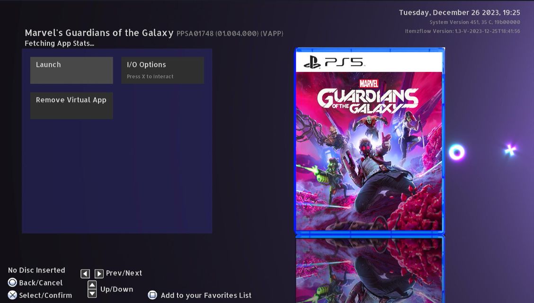Image resolution: width=534 pixels, height=303 pixels.
Task: Click the "Press X to Interact" hint
Action: click(150, 77)
